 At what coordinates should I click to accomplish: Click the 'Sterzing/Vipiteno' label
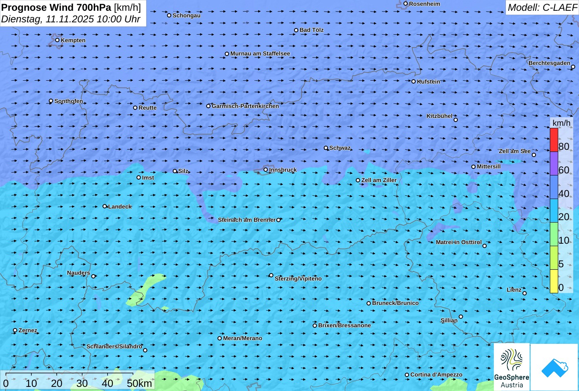click(298, 278)
